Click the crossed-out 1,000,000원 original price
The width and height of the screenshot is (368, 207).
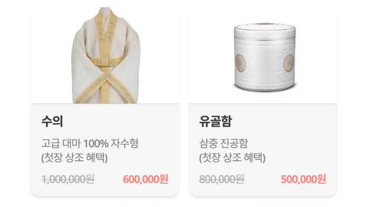coord(68,179)
